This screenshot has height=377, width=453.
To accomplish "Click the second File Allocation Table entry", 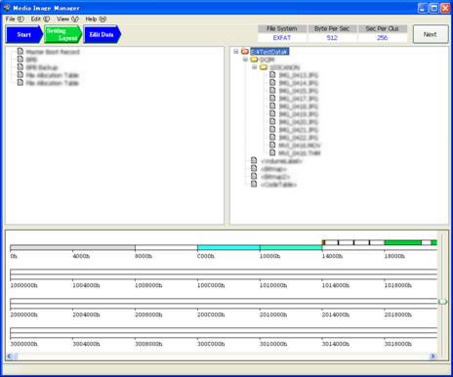I will pyautogui.click(x=53, y=83).
